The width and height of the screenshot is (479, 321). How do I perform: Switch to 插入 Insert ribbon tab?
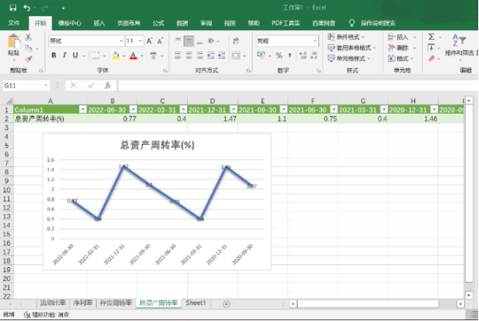(99, 23)
